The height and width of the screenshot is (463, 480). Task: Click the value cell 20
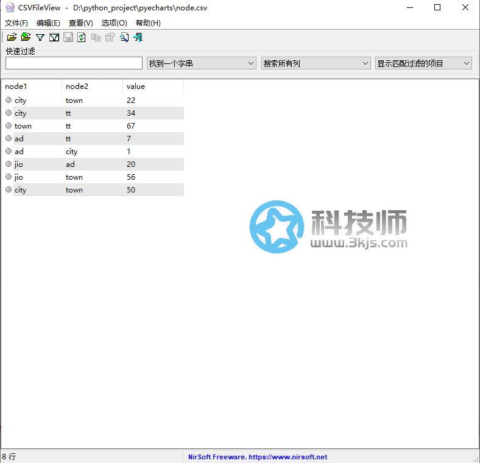[x=131, y=164]
